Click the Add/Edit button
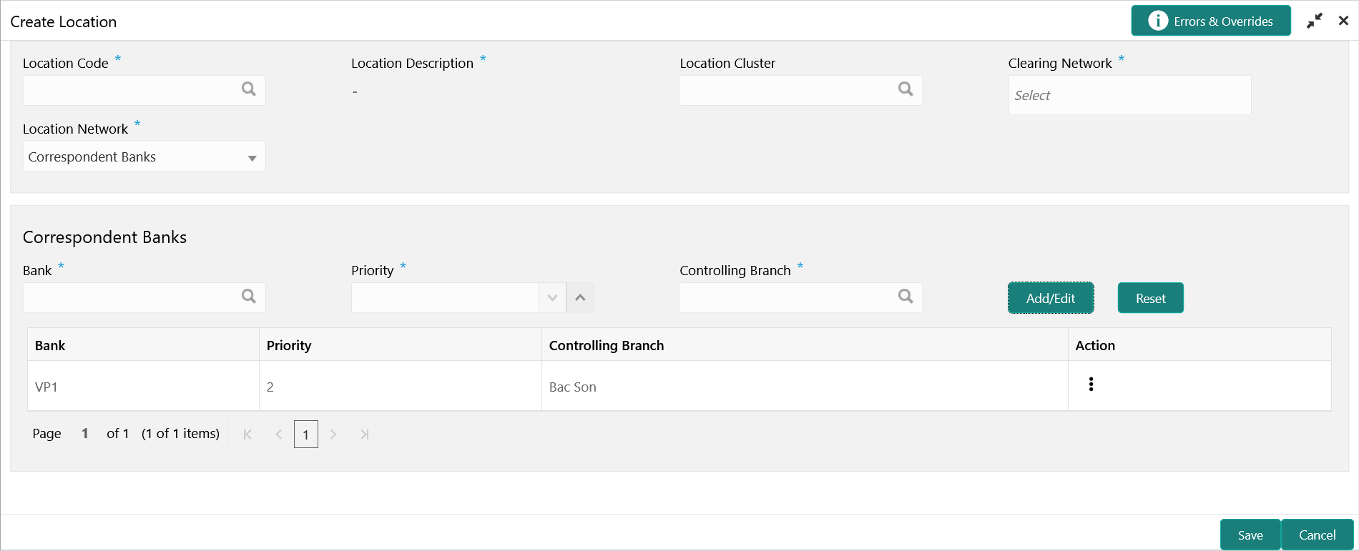The image size is (1359, 551). pos(1050,298)
